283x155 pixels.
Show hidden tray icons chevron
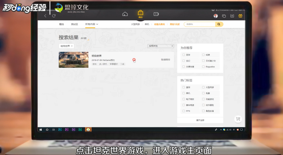coord(221,130)
